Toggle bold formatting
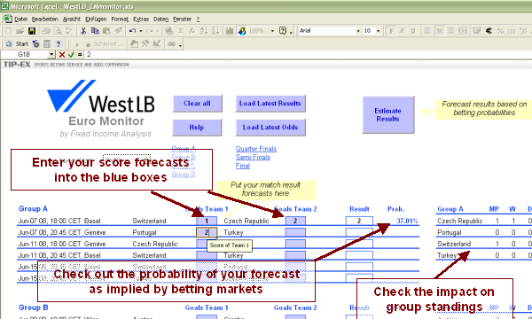532x319 pixels. pos(391,31)
